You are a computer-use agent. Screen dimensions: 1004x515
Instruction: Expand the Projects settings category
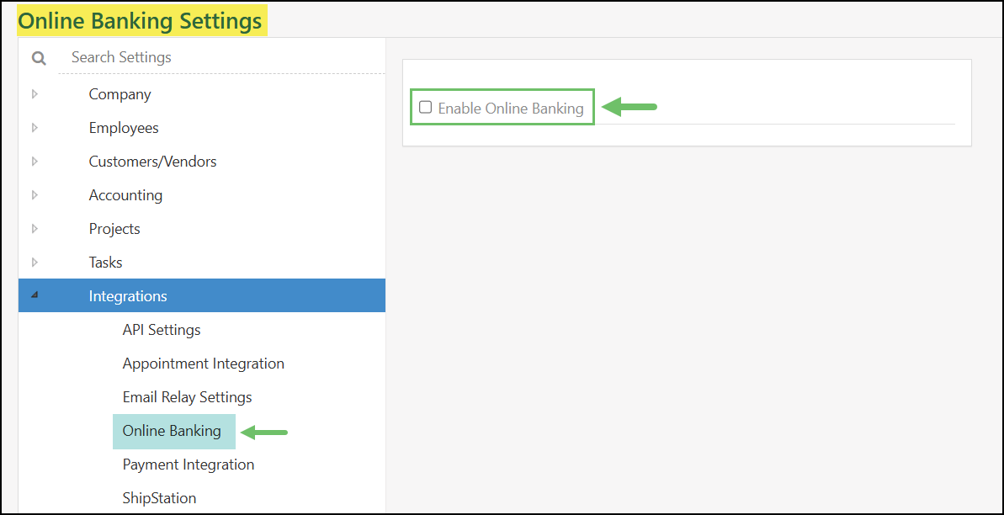point(35,228)
